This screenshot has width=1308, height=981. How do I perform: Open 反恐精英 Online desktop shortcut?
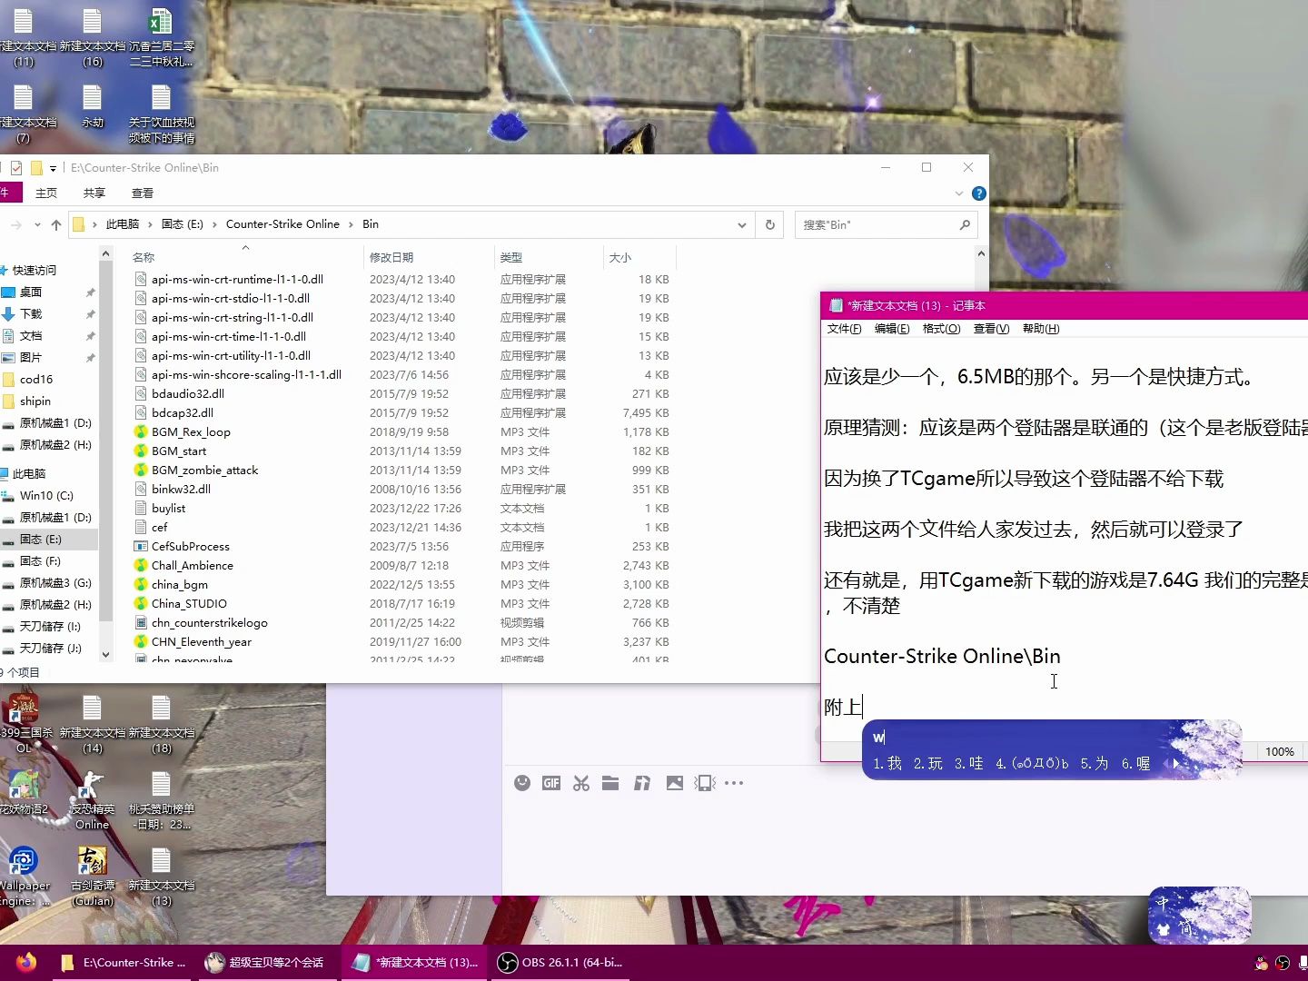(x=92, y=799)
